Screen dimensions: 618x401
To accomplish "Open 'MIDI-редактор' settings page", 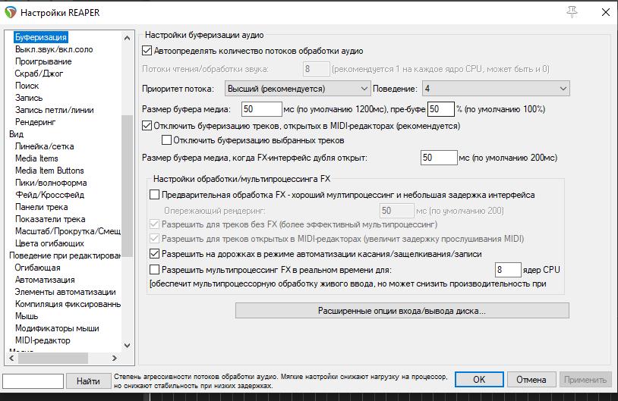I will [x=43, y=341].
